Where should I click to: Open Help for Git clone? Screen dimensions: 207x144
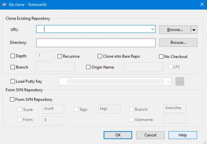click(x=183, y=135)
